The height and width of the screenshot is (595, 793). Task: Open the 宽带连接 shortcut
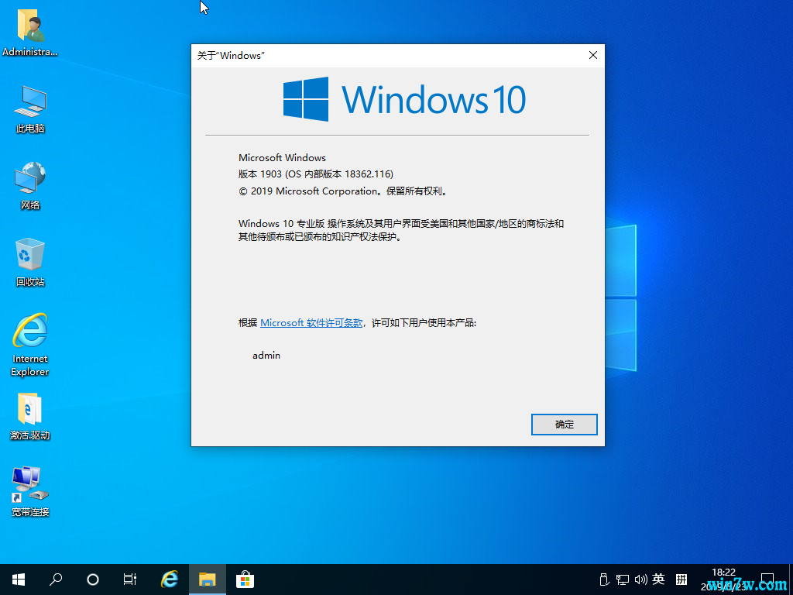point(30,492)
